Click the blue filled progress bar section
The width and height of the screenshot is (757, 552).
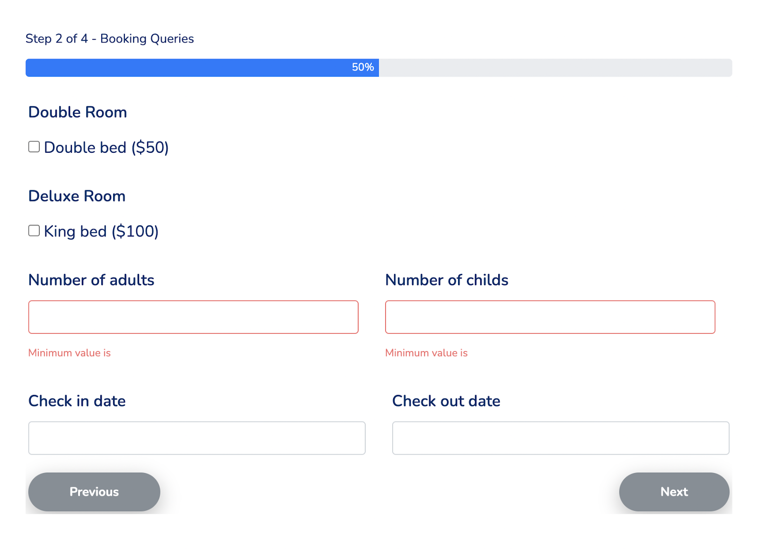(189, 68)
